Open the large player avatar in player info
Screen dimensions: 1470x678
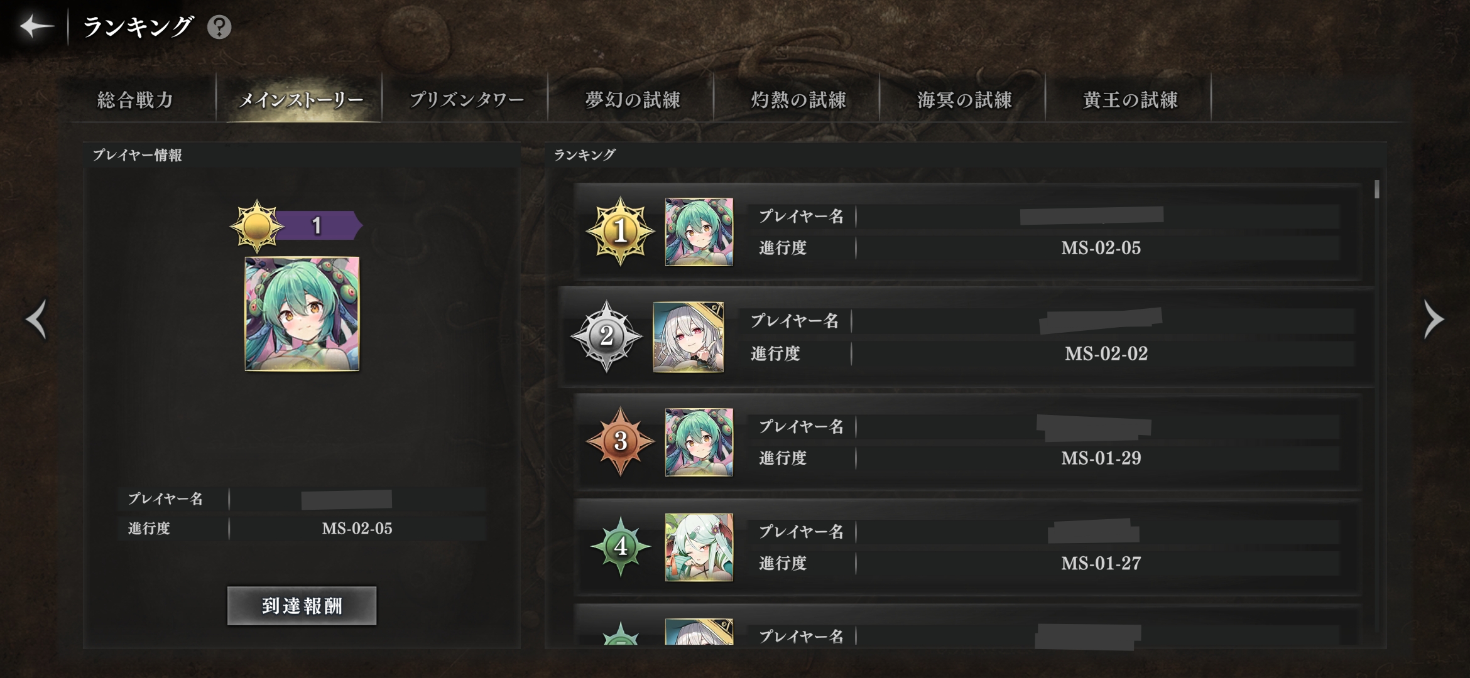pos(302,314)
